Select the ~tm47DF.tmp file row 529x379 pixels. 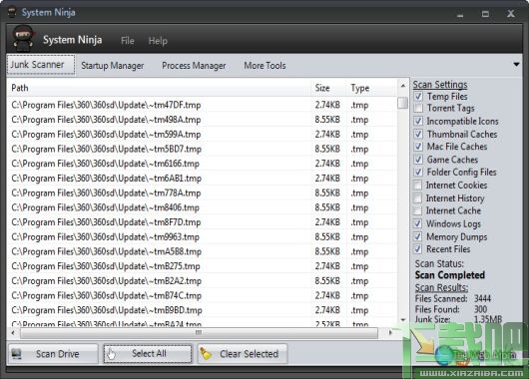[x=202, y=105]
